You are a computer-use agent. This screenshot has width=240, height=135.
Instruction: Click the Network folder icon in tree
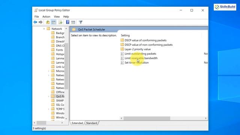[x=48, y=28]
